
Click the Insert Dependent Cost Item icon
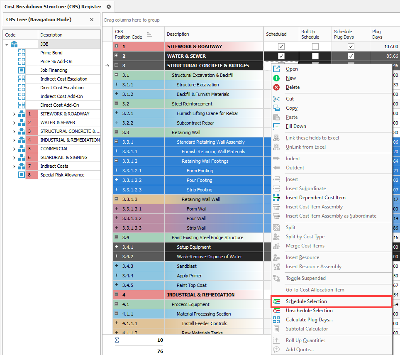(x=276, y=198)
